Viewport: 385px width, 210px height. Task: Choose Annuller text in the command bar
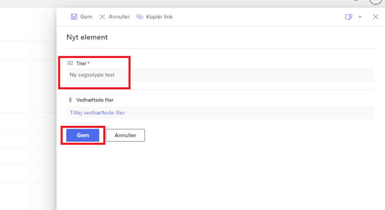point(119,17)
